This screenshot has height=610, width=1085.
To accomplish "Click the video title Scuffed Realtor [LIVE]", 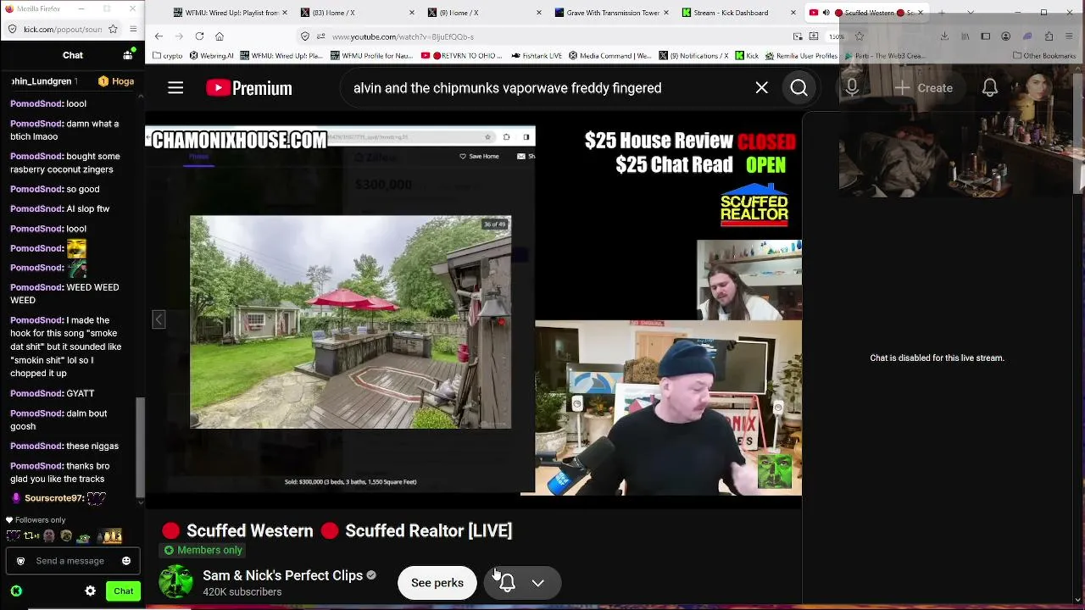I will [349, 530].
